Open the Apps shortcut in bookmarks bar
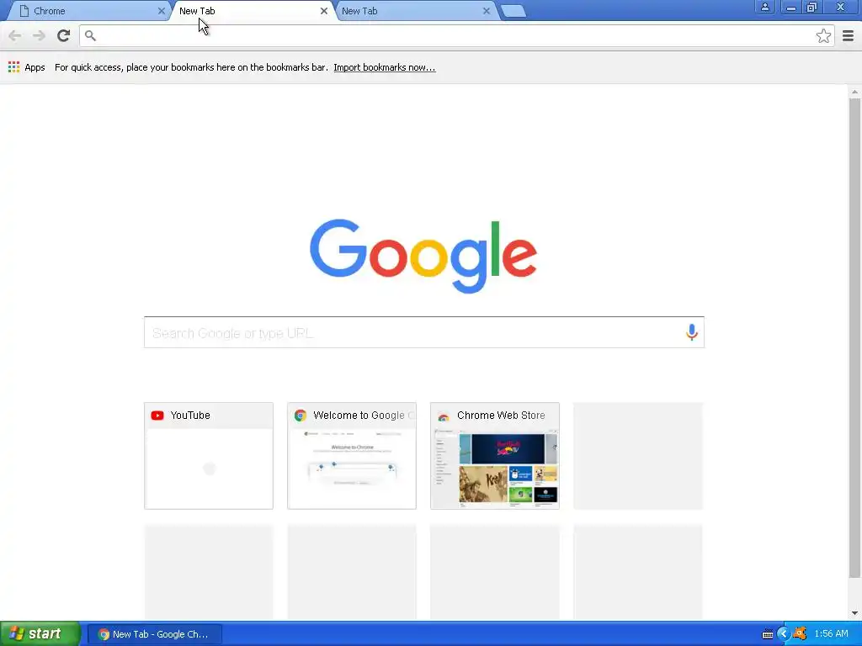The image size is (862, 646). point(26,67)
